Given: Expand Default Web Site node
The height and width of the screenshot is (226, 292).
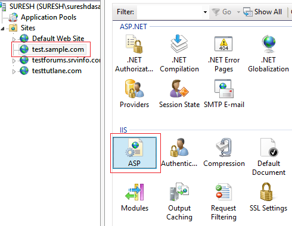Looking at the screenshot, I should tap(14, 39).
